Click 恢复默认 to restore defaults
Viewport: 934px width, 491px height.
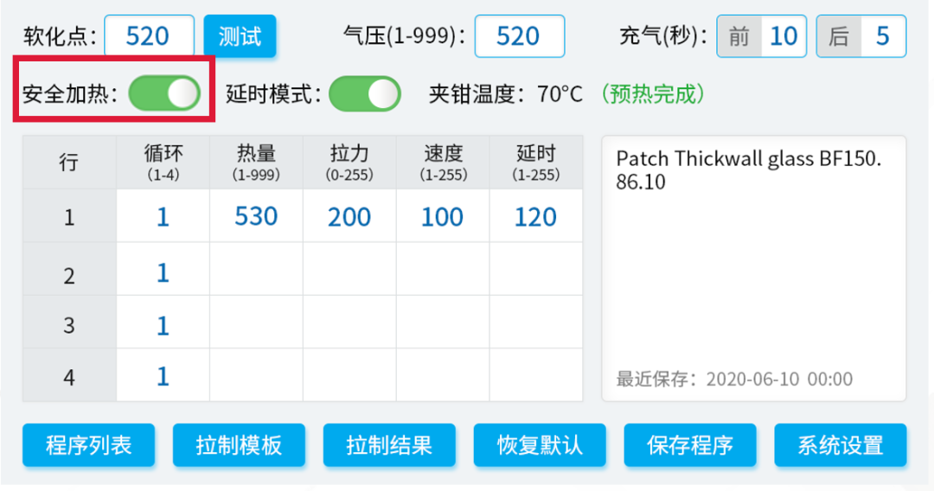(540, 445)
